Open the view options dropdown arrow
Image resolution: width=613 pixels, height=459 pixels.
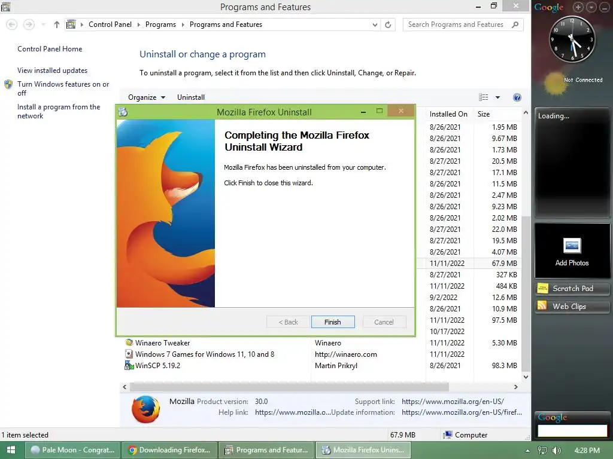[x=497, y=97]
